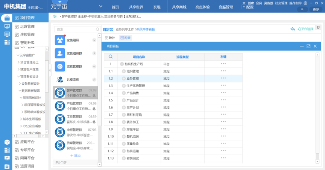Click the 添加 link to add group
The image size is (325, 170).
[75, 155]
